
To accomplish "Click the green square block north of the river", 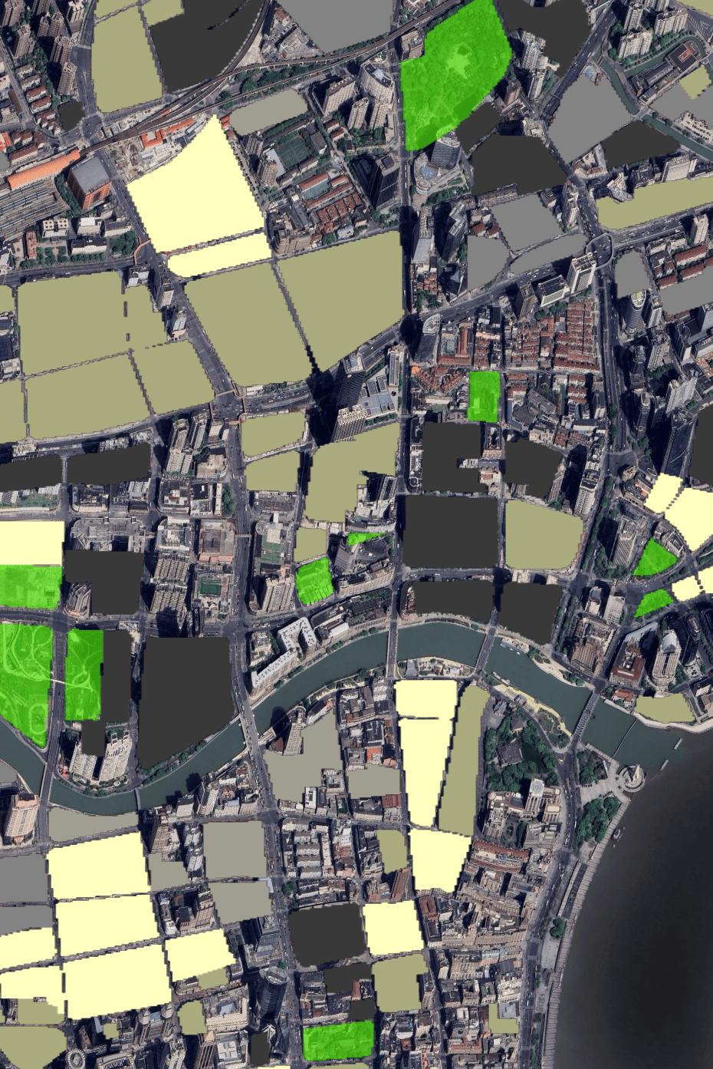I will [x=313, y=581].
